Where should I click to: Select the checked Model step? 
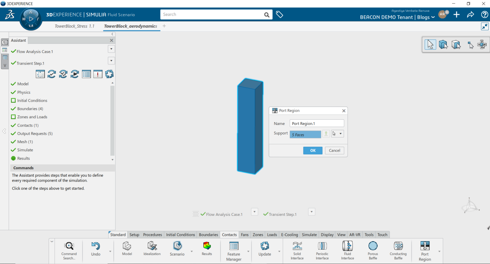coord(19,84)
